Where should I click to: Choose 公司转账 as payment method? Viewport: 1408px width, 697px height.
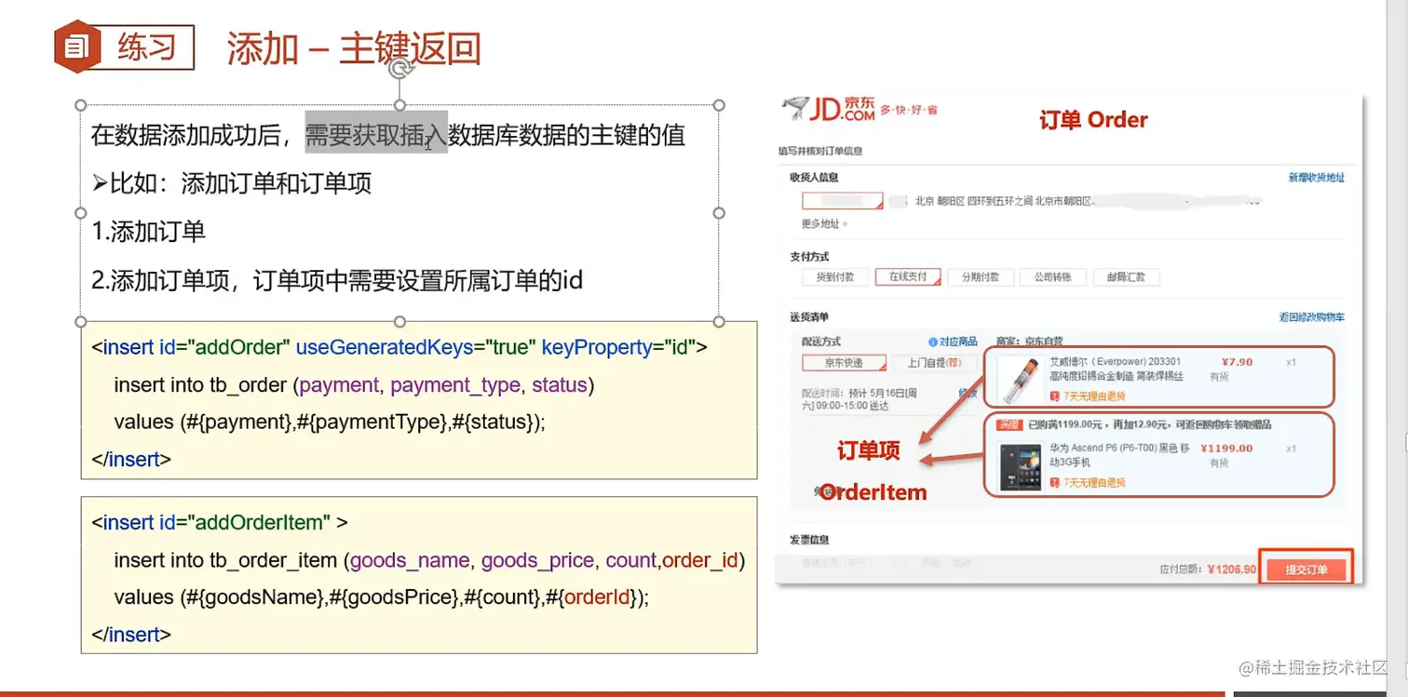point(1052,277)
